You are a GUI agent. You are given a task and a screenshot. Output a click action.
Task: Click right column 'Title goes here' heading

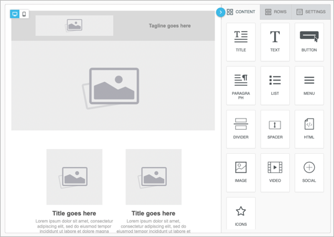tap(154, 213)
